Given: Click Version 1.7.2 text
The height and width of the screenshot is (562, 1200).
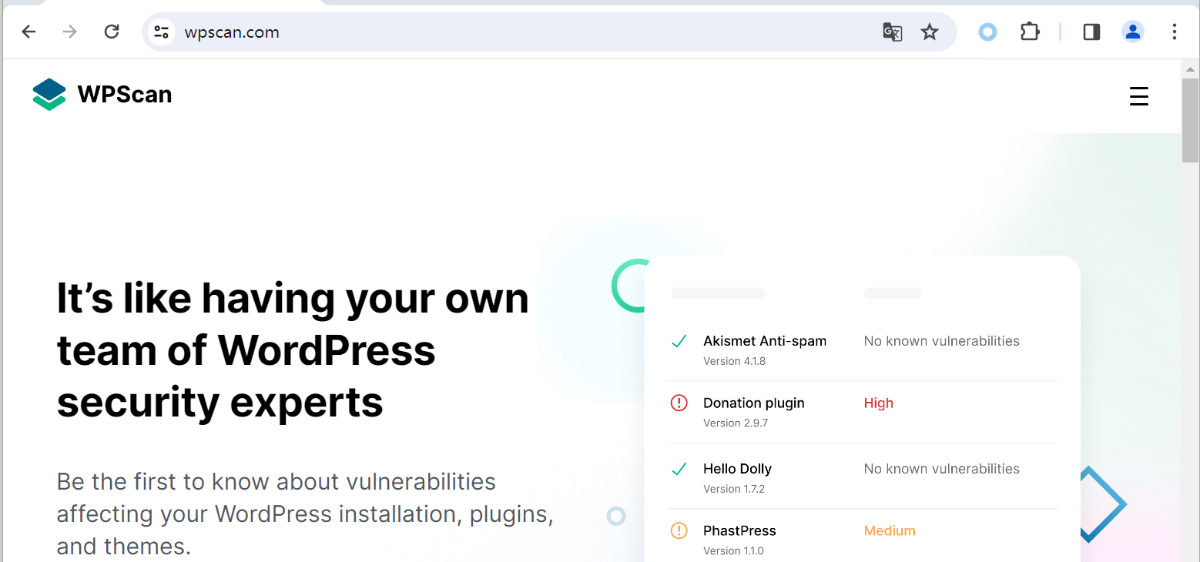Looking at the screenshot, I should [734, 489].
